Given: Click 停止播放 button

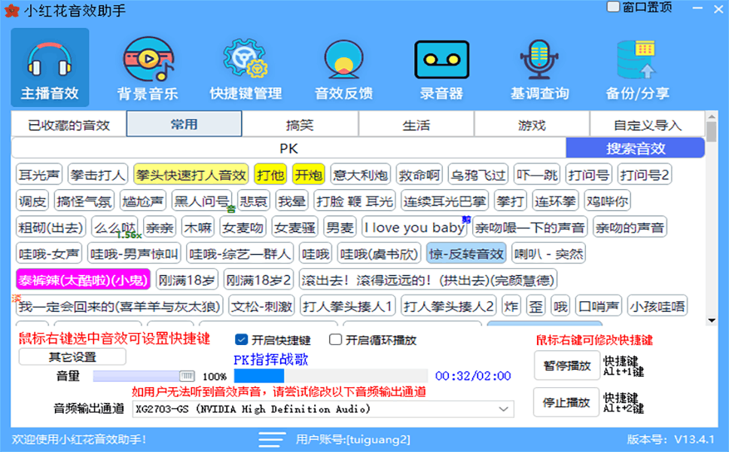Looking at the screenshot, I should pyautogui.click(x=566, y=403).
